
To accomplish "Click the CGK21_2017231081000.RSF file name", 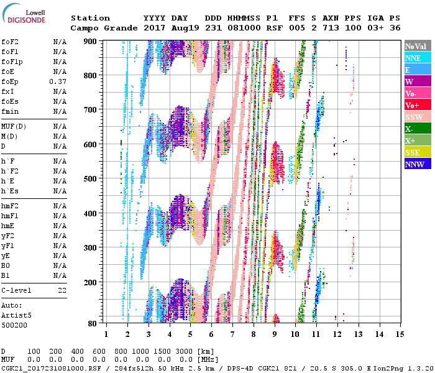I will tap(51, 369).
